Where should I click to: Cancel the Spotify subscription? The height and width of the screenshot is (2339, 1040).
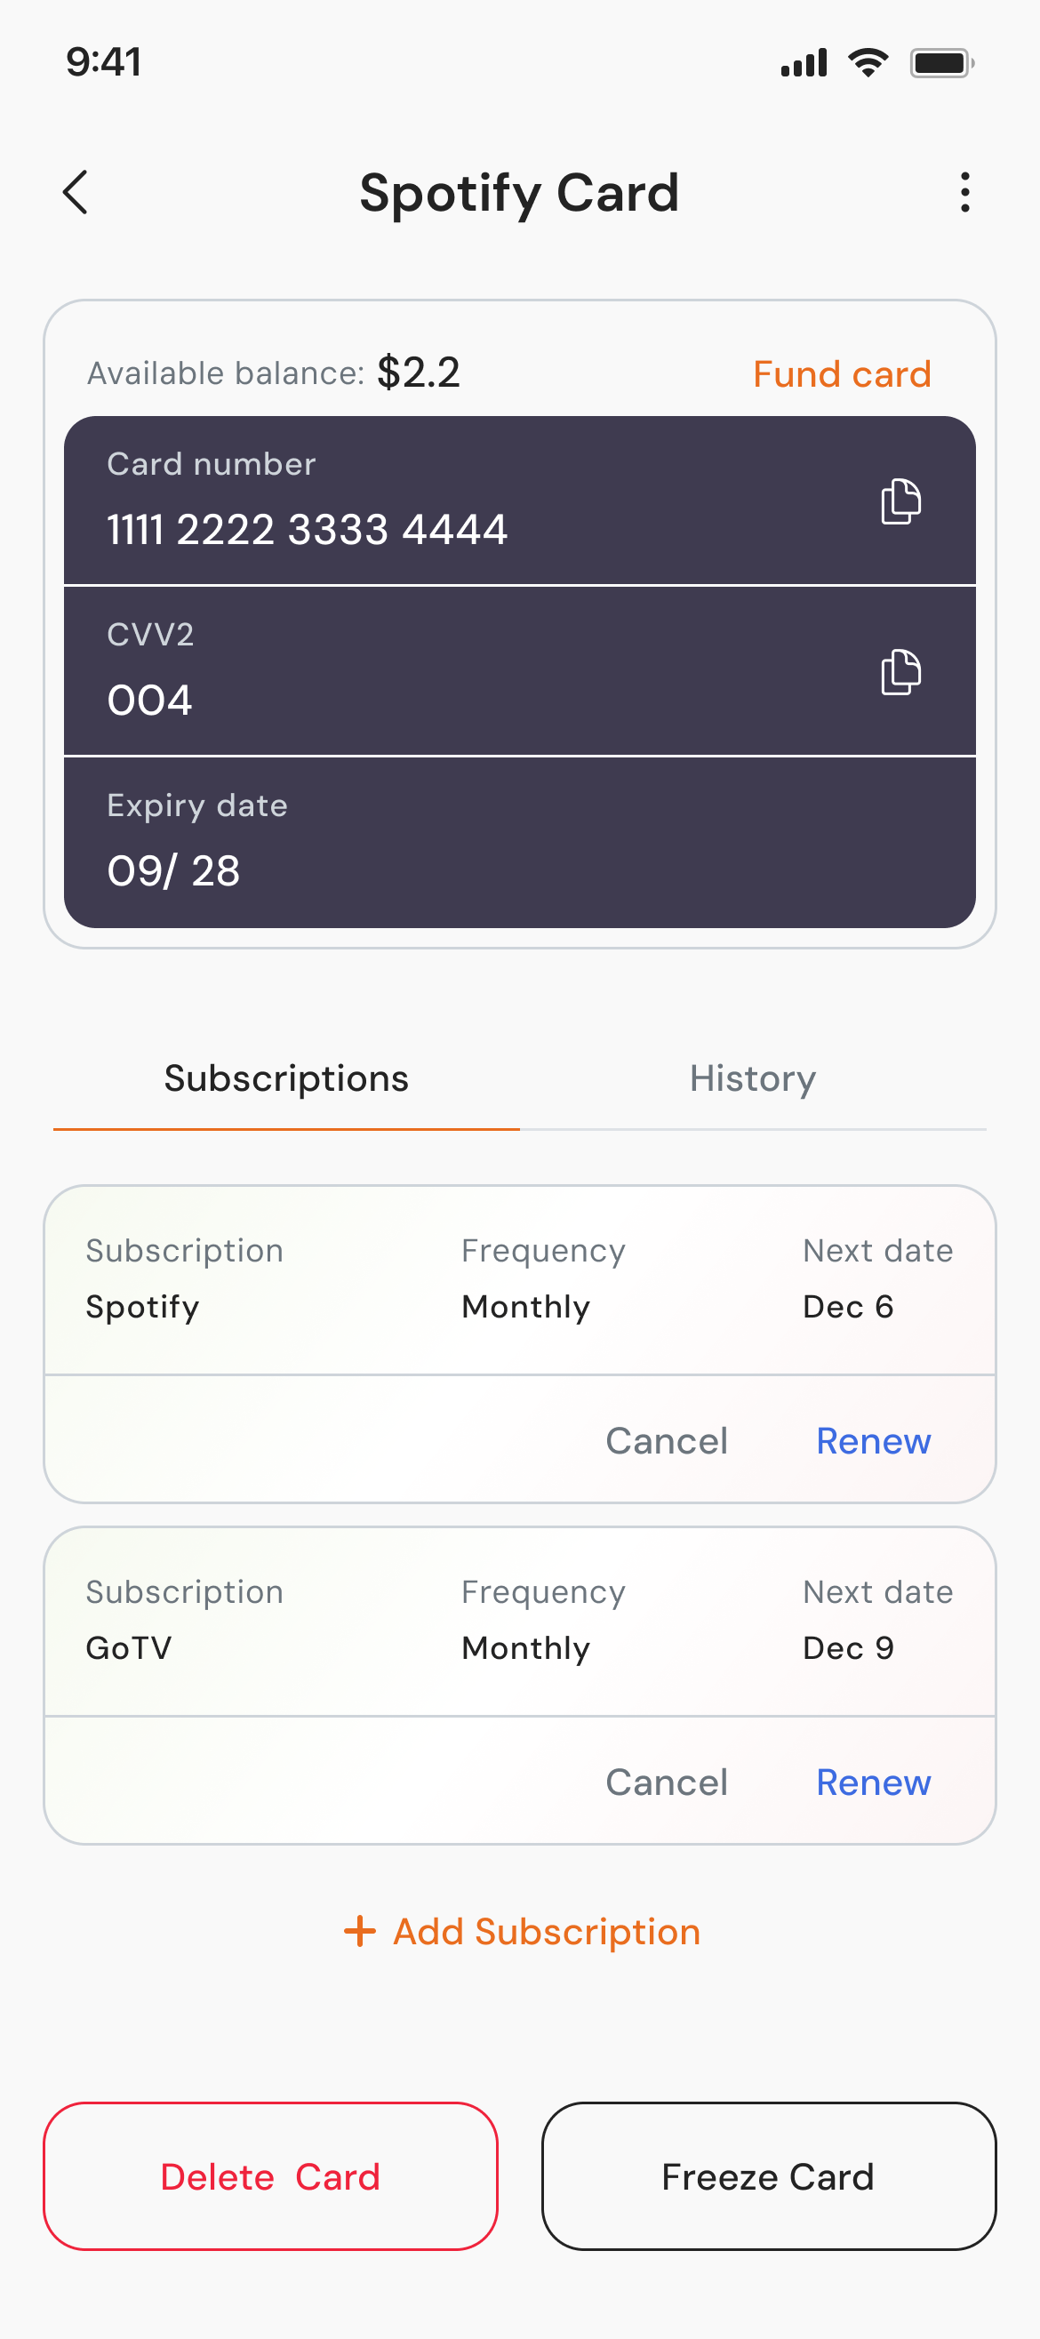tap(666, 1441)
